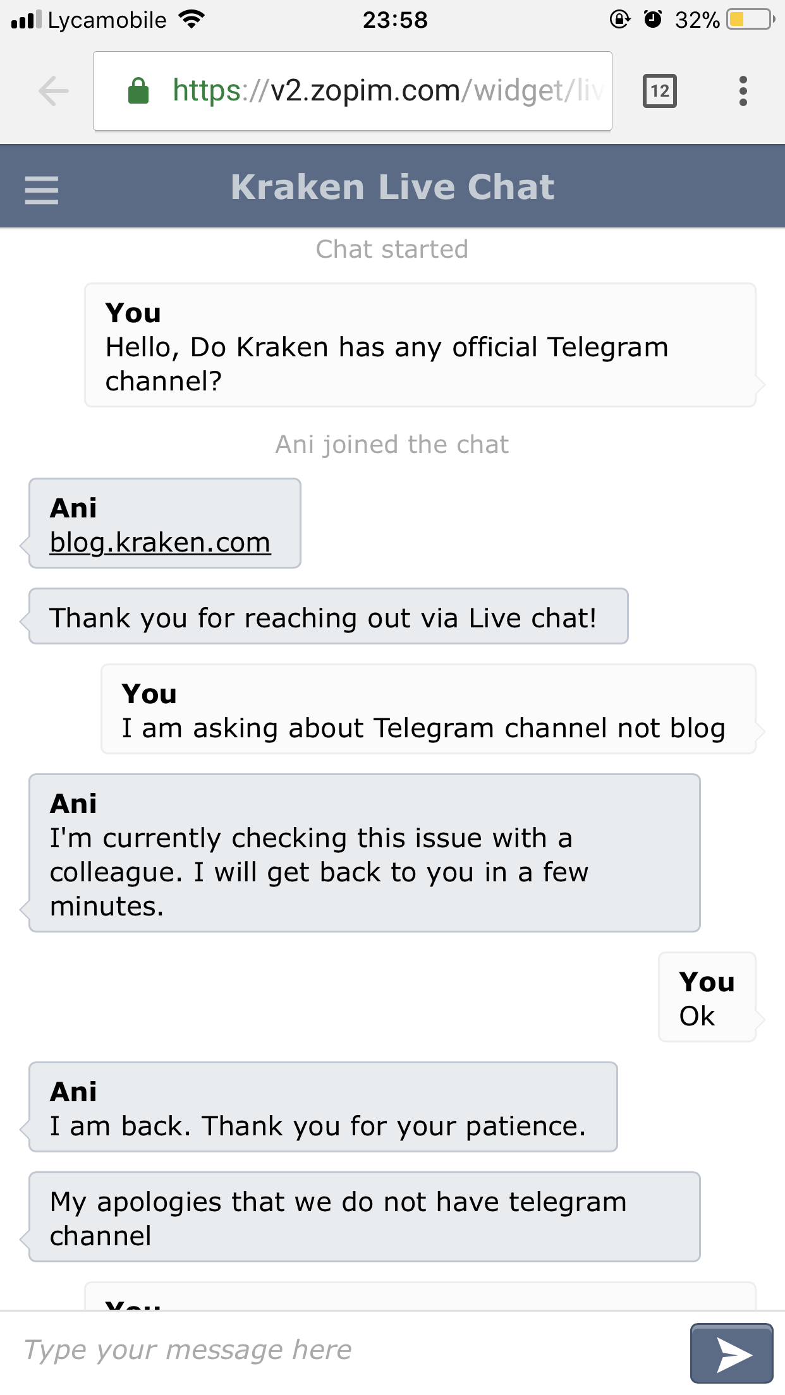Tap the Kraken Live Chat title

392,187
